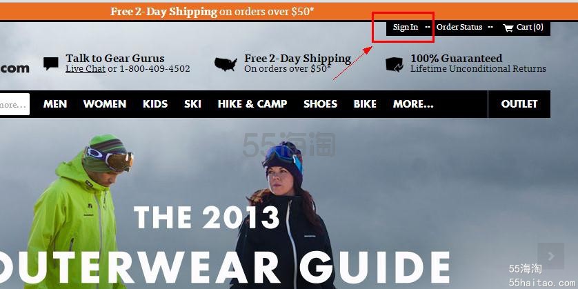Screen dimensions: 578x289
Task: Select the SHOES category
Action: point(320,104)
